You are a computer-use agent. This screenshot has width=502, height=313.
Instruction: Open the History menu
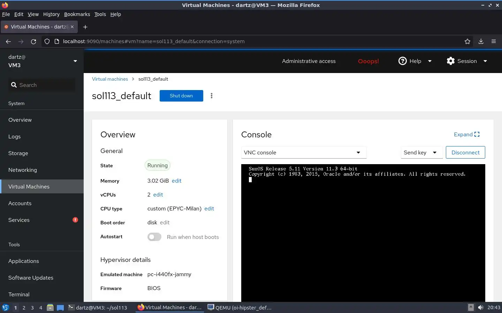pyautogui.click(x=51, y=14)
